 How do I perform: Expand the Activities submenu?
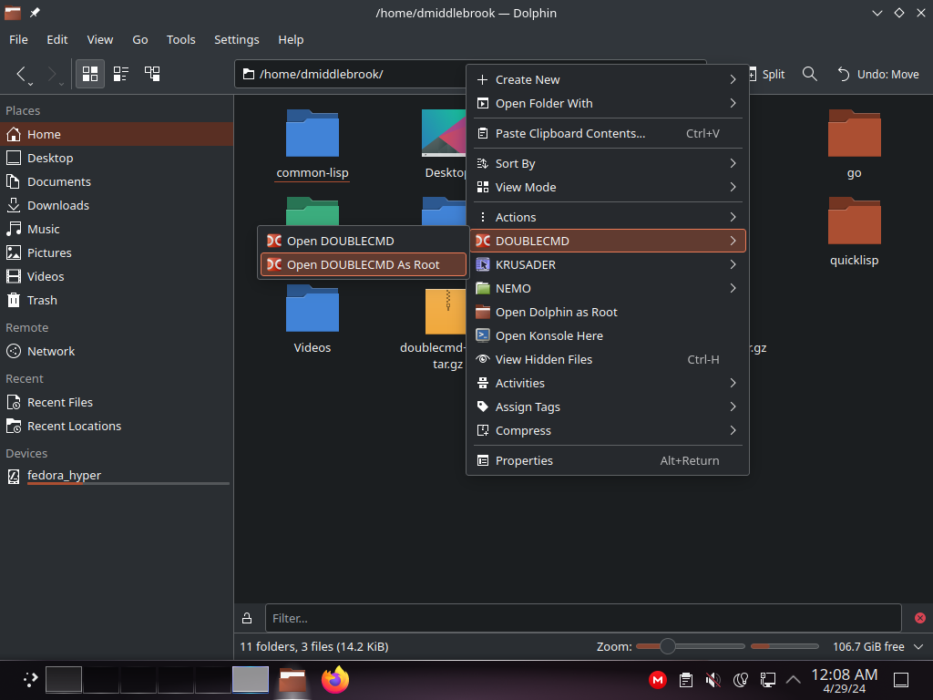click(608, 384)
